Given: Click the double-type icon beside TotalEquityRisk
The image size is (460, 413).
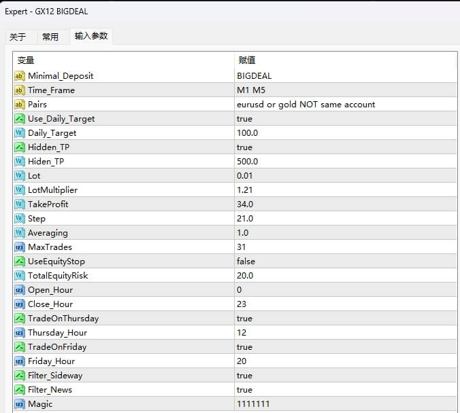Looking at the screenshot, I should 19,276.
